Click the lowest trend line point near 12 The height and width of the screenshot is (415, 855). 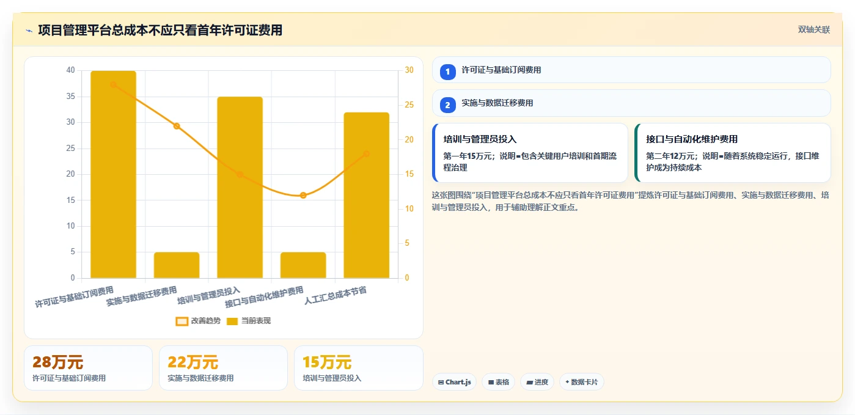(303, 195)
